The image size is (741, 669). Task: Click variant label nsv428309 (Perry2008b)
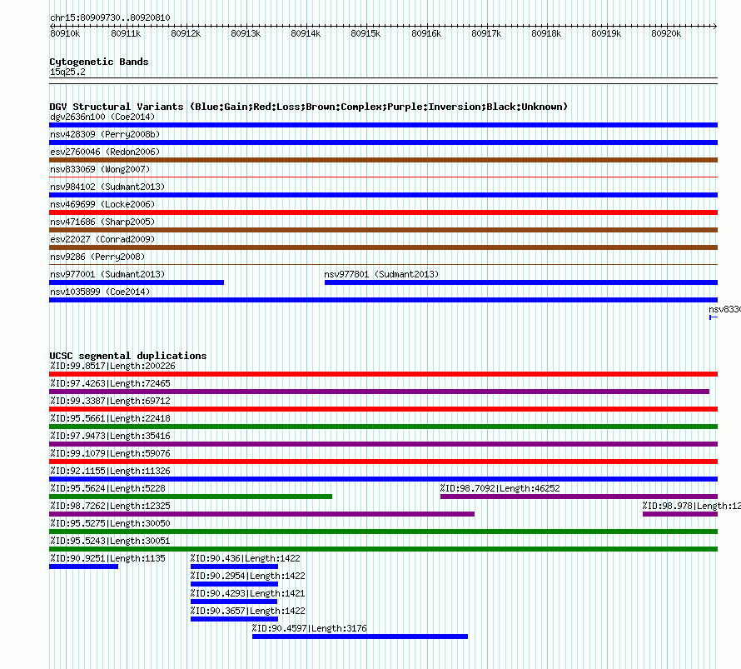click(105, 134)
